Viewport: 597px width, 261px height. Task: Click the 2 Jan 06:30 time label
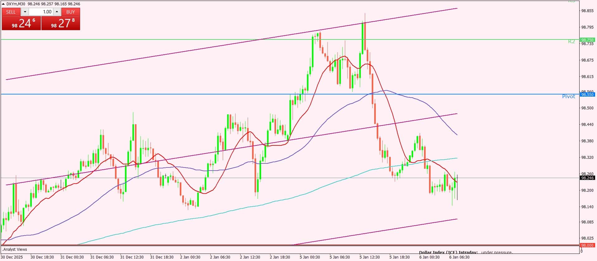point(220,257)
